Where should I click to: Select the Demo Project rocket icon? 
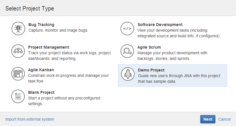128,74
